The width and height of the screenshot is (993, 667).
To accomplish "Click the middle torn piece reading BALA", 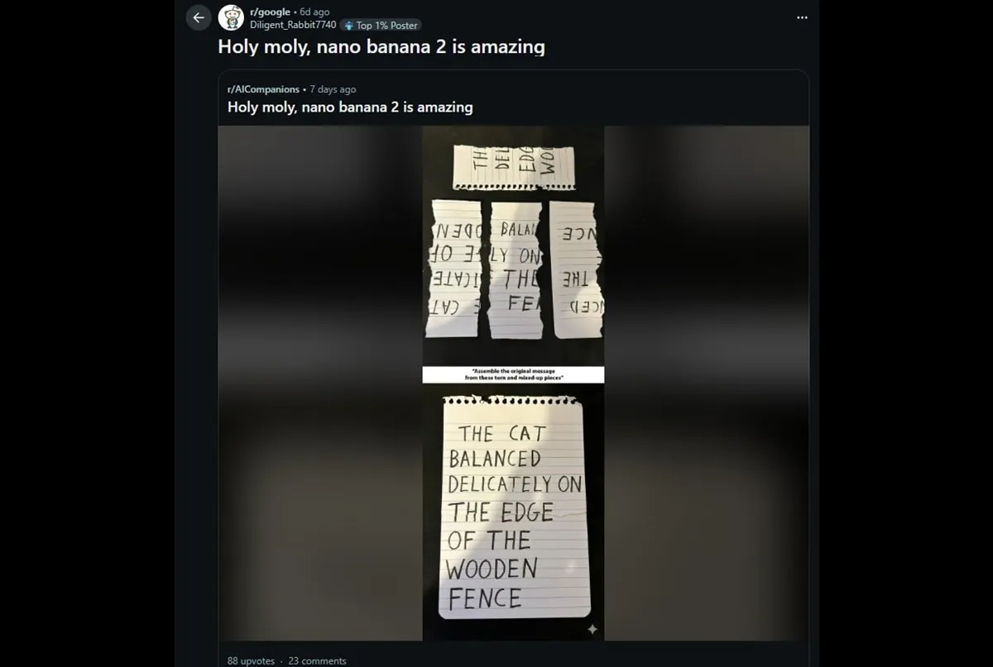I will click(x=516, y=269).
